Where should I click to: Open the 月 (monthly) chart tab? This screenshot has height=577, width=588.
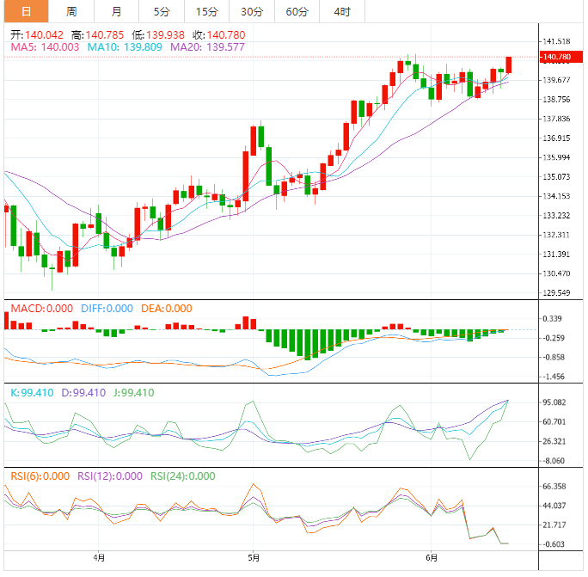click(x=116, y=11)
